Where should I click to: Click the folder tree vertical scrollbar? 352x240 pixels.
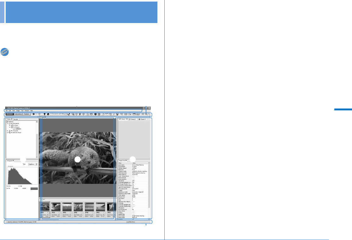point(37,139)
